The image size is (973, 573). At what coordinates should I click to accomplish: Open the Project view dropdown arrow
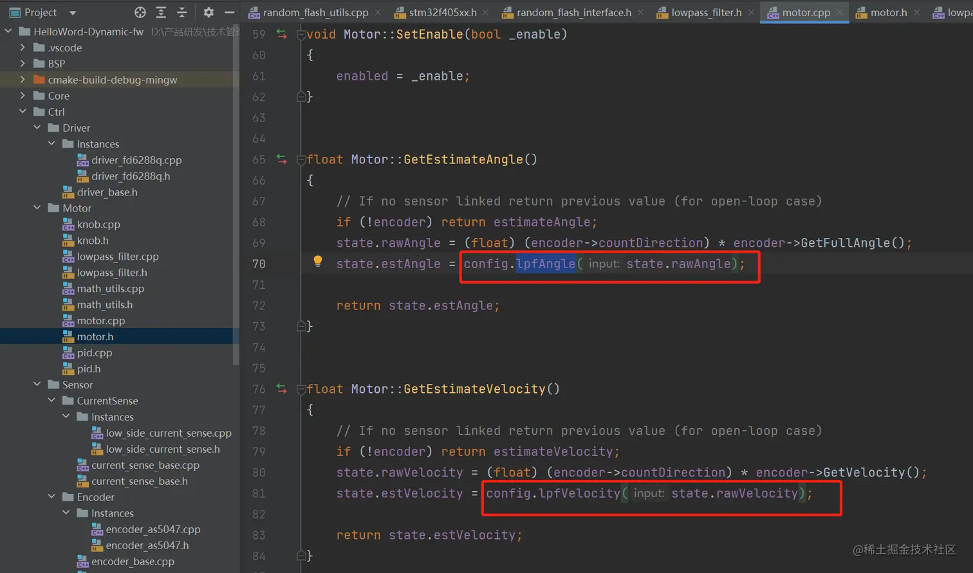pyautogui.click(x=73, y=13)
